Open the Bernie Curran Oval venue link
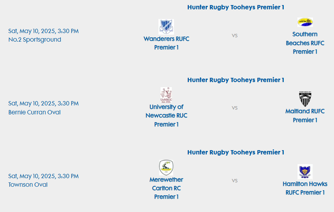This screenshot has width=334, height=212. point(35,112)
